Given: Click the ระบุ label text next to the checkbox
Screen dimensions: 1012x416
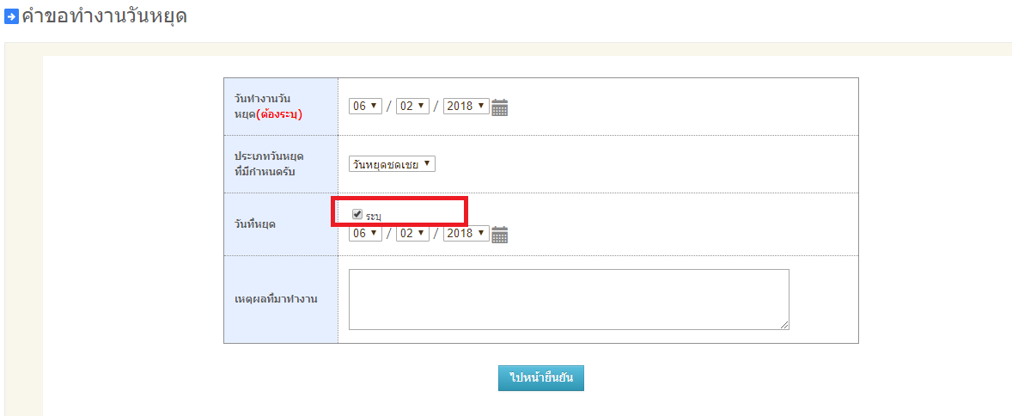Looking at the screenshot, I should click(374, 216).
